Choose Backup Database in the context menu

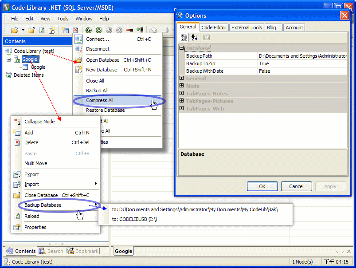point(55,205)
